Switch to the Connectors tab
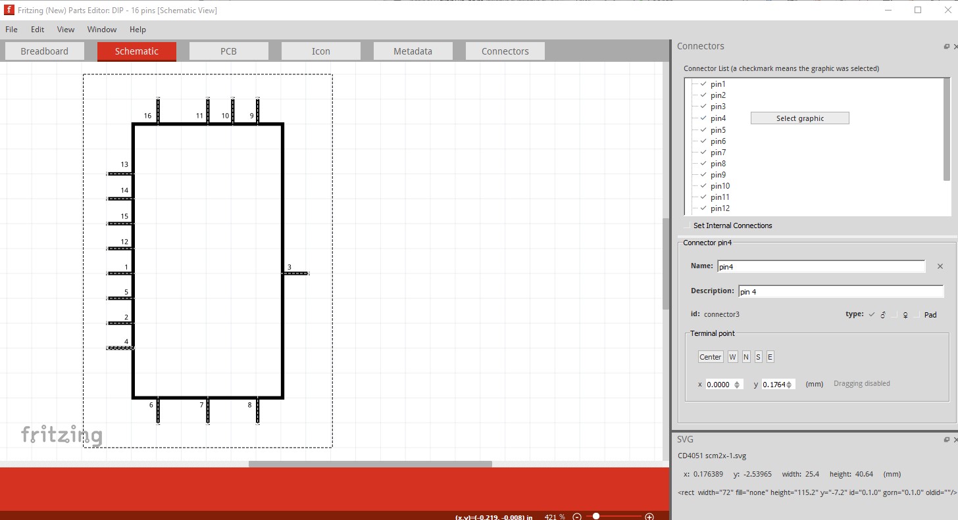This screenshot has width=958, height=520. (x=505, y=51)
